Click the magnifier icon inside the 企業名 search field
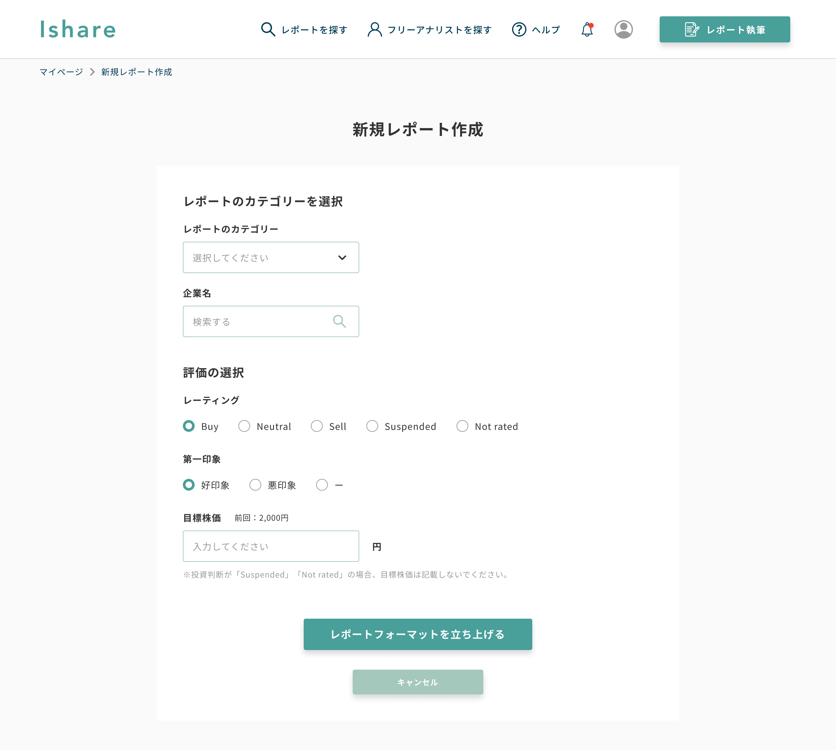 click(340, 321)
